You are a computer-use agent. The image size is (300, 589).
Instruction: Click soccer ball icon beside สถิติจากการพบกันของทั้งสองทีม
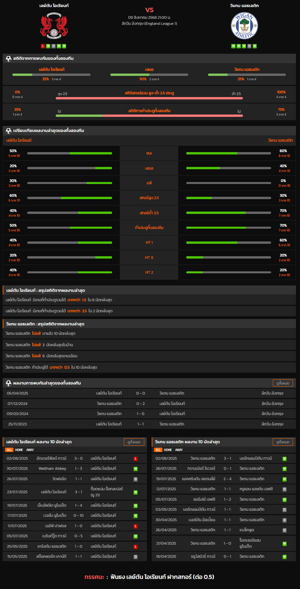pyautogui.click(x=9, y=58)
